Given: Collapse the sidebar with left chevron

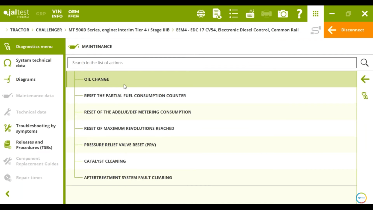Looking at the screenshot, I should point(8,194).
